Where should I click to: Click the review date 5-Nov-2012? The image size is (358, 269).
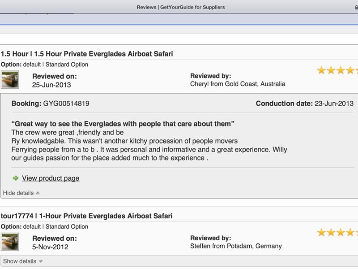[50, 247]
